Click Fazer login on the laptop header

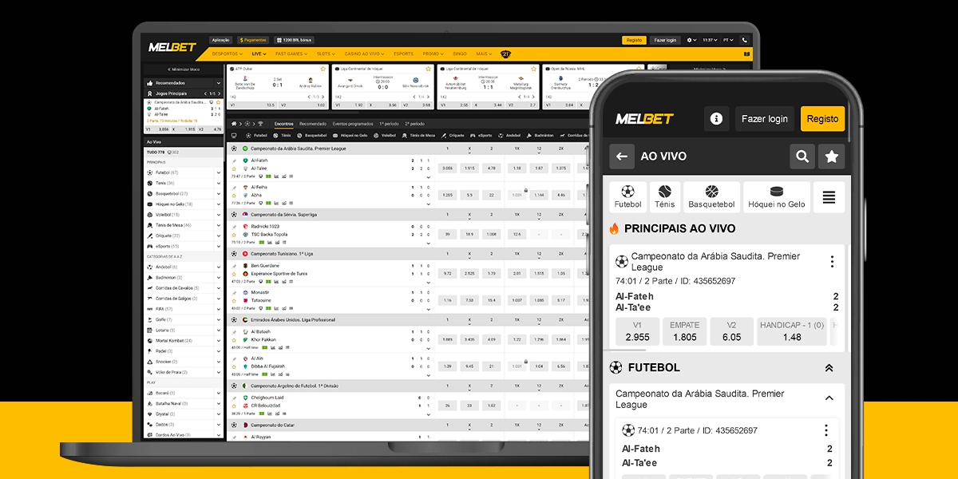[665, 40]
